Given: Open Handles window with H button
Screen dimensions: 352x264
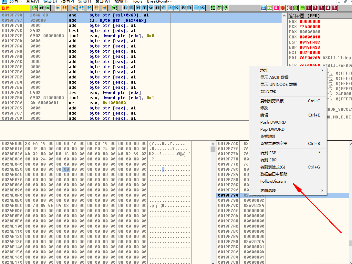Looking at the screenshot, I should point(157,8).
